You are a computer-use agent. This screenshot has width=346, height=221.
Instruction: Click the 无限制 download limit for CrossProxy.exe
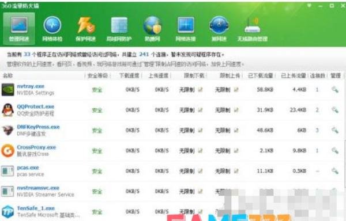187,151
